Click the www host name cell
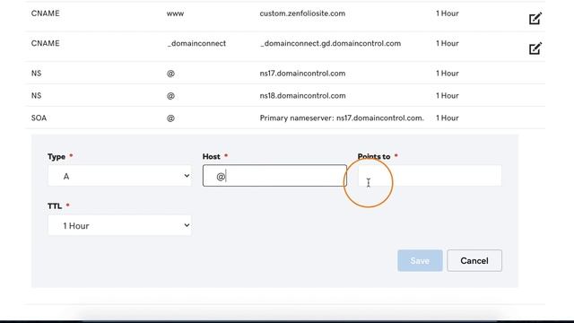Viewport: 574px width, 323px height. [175, 13]
